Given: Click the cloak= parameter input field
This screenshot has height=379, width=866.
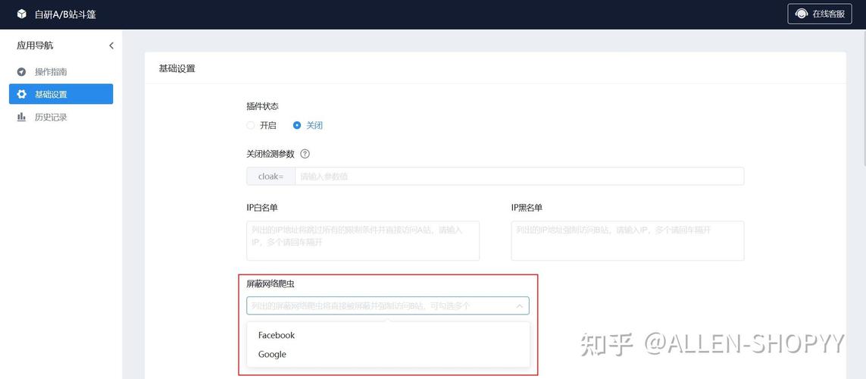Looking at the screenshot, I should tap(519, 177).
